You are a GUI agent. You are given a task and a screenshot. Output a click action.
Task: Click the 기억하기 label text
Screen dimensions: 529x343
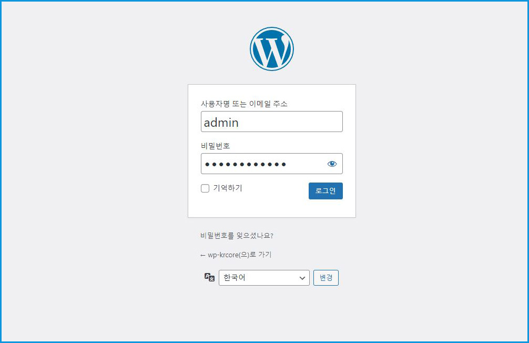point(228,188)
